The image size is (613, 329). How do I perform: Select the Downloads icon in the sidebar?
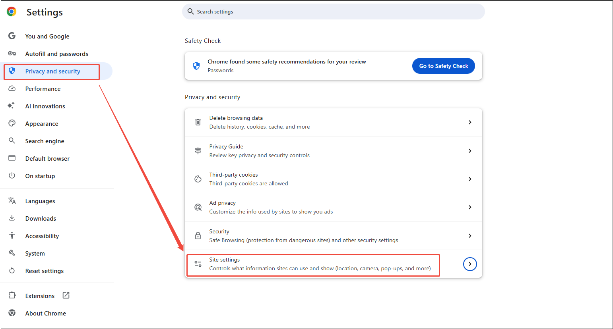click(x=12, y=218)
